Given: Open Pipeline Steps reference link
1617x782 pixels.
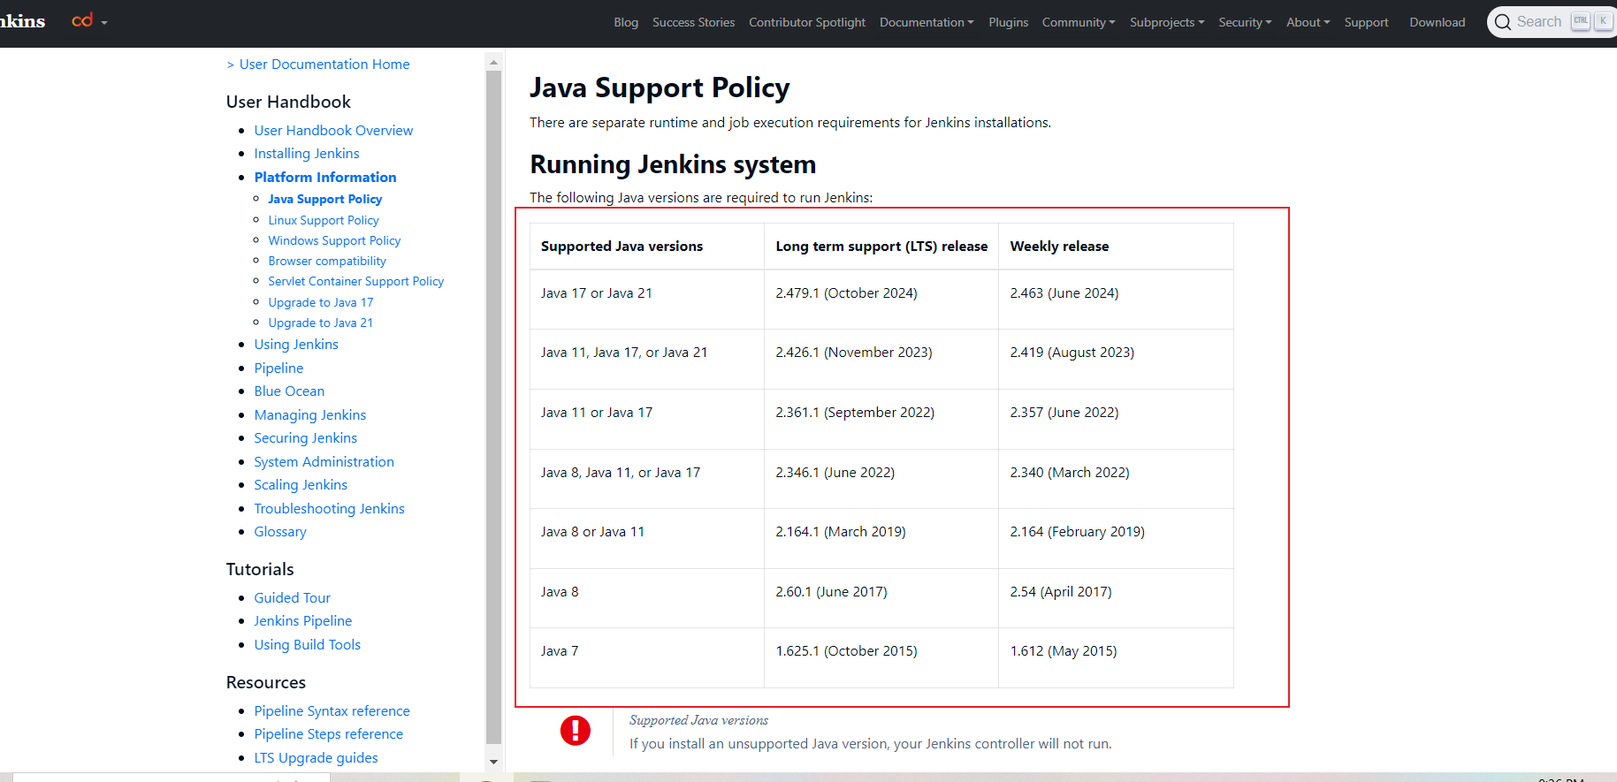Looking at the screenshot, I should click(x=329, y=734).
